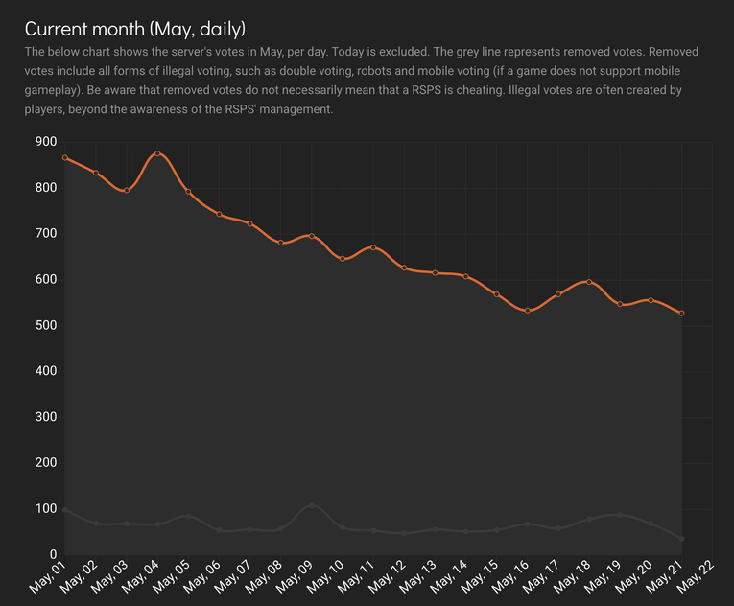
Task: Select the grey removed-votes point on May 19
Action: click(x=620, y=515)
